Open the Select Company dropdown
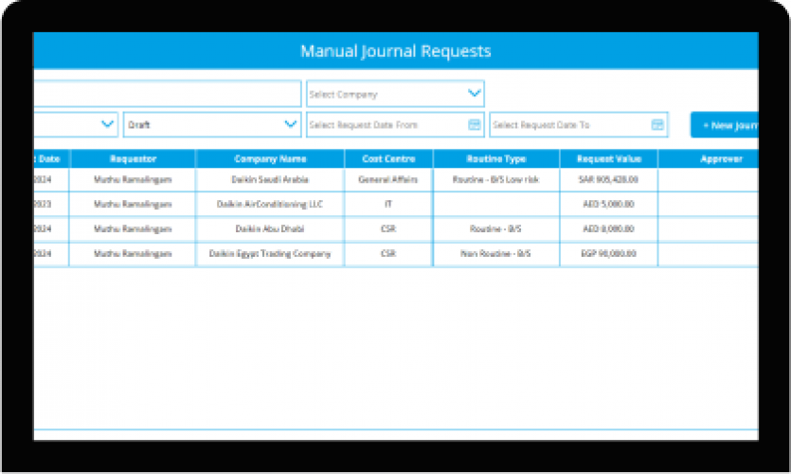 coord(395,94)
